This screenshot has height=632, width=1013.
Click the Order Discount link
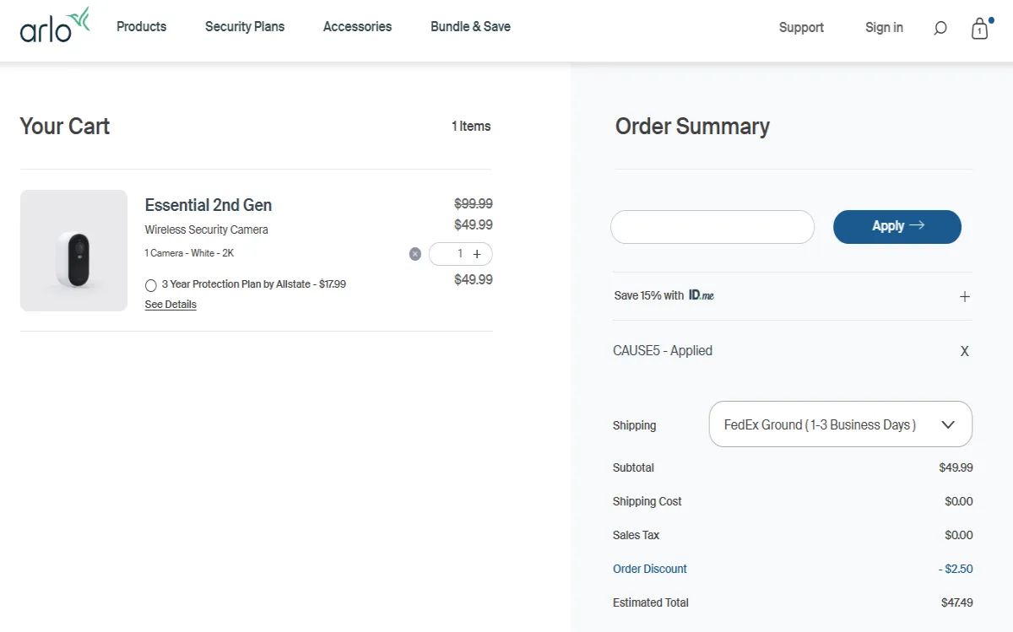(650, 568)
